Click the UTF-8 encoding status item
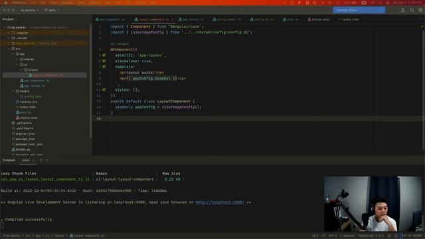425x239 pixels. click(333, 236)
